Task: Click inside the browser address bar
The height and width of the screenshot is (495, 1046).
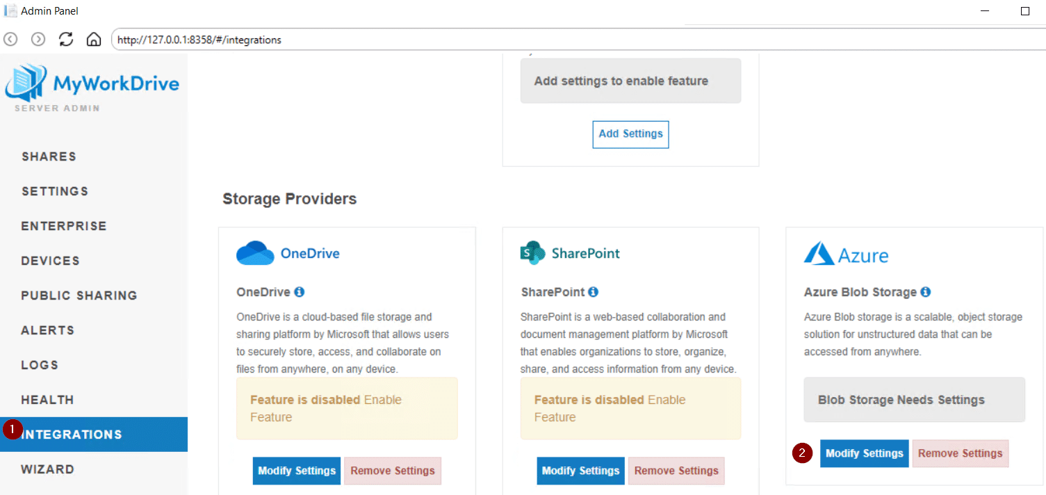Action: pyautogui.click(x=278, y=40)
